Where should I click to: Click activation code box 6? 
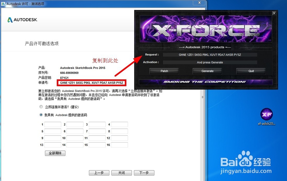pyautogui.click(x=75, y=131)
